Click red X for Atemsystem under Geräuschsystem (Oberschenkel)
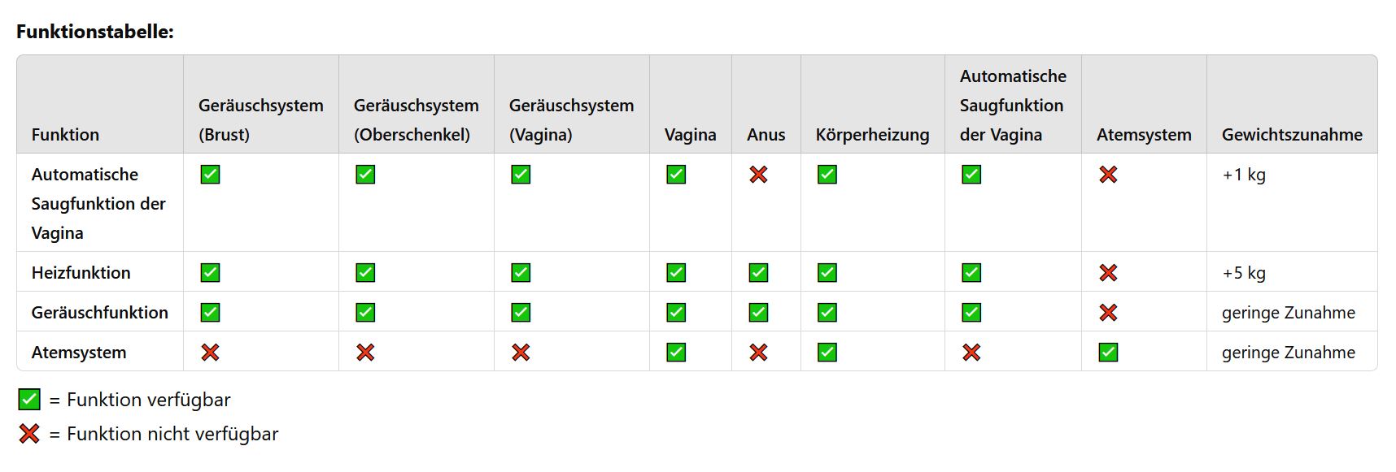 tap(365, 353)
